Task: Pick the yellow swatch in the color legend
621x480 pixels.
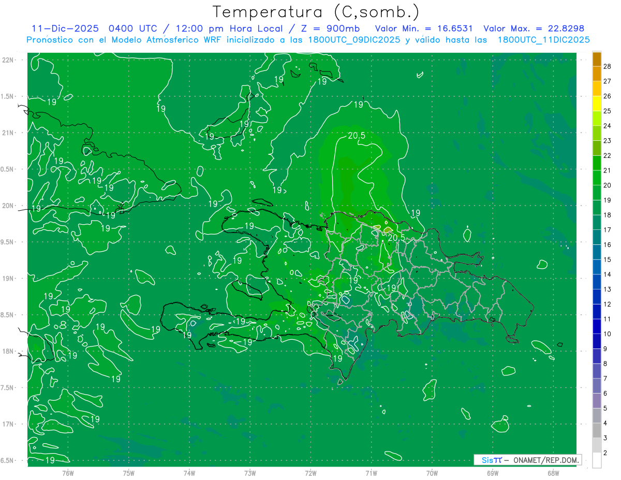Action: point(597,103)
